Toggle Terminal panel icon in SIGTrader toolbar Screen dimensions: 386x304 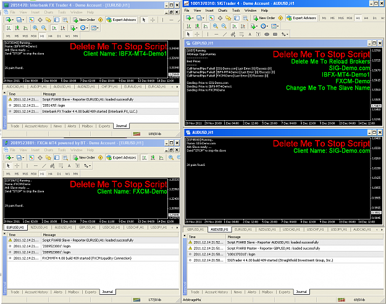tap(237, 18)
